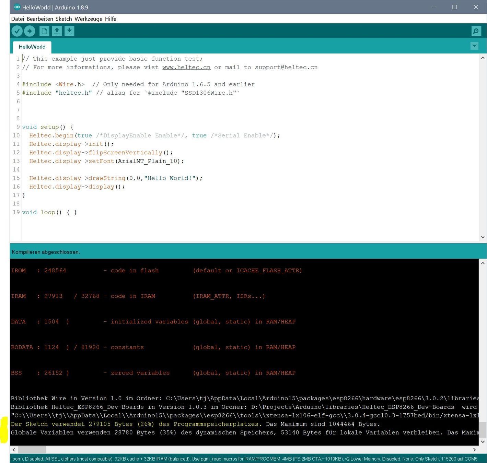487x463 pixels.
Task: Click the 'Kompilieren abgeschlossen.' status message
Action: tap(46, 252)
